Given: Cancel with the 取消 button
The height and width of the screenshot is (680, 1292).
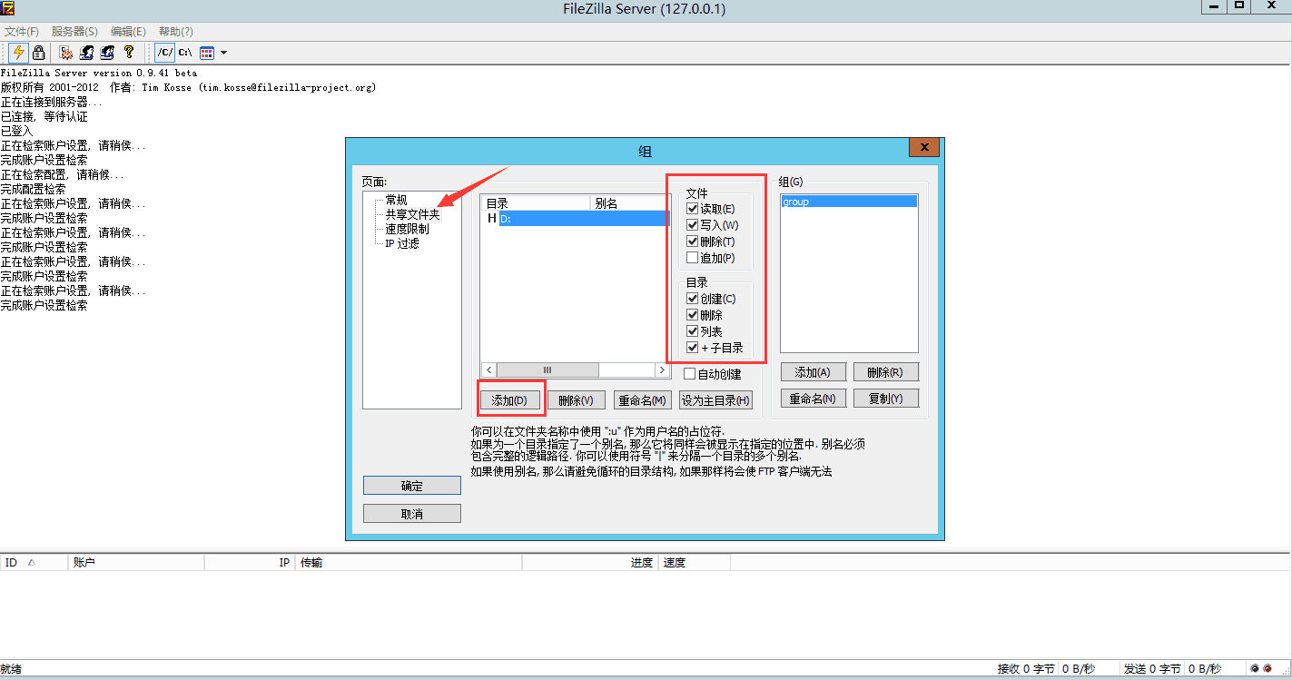Looking at the screenshot, I should [412, 514].
